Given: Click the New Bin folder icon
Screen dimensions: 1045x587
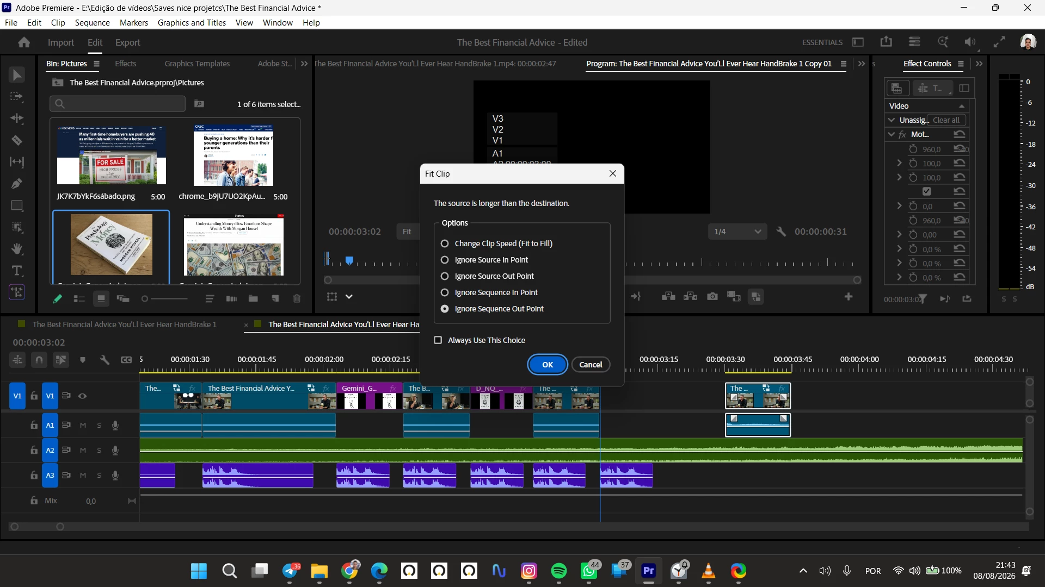Looking at the screenshot, I should click(x=253, y=298).
